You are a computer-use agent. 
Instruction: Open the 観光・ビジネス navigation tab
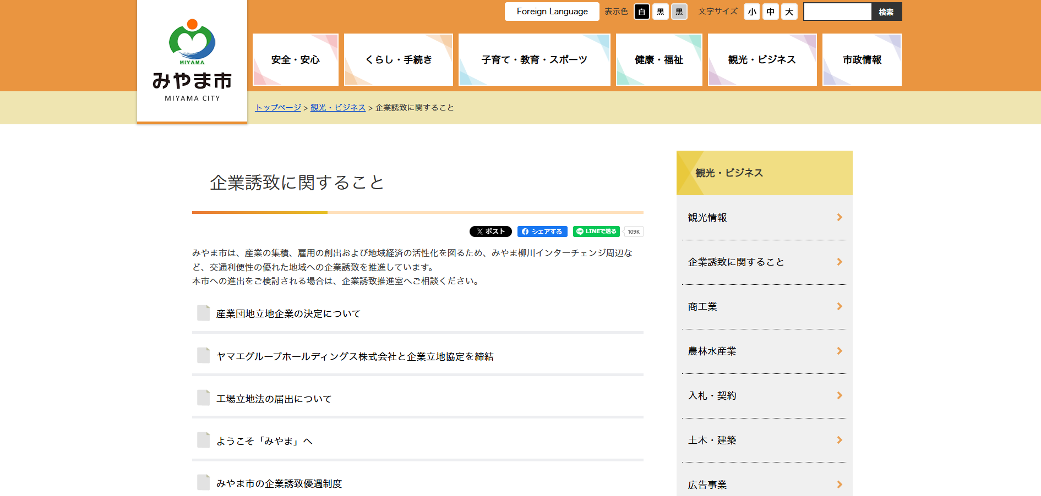pyautogui.click(x=762, y=59)
